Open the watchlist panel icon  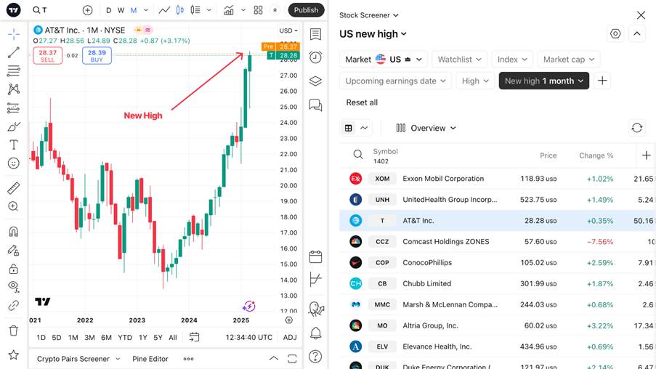(x=315, y=34)
